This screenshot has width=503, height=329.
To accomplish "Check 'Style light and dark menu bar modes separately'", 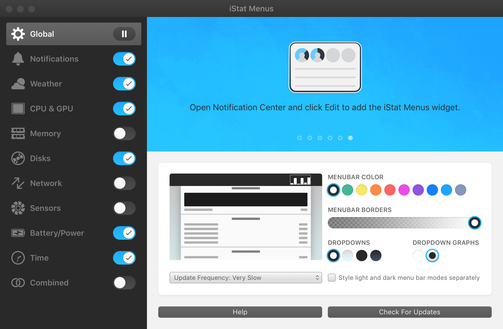I will (x=332, y=278).
